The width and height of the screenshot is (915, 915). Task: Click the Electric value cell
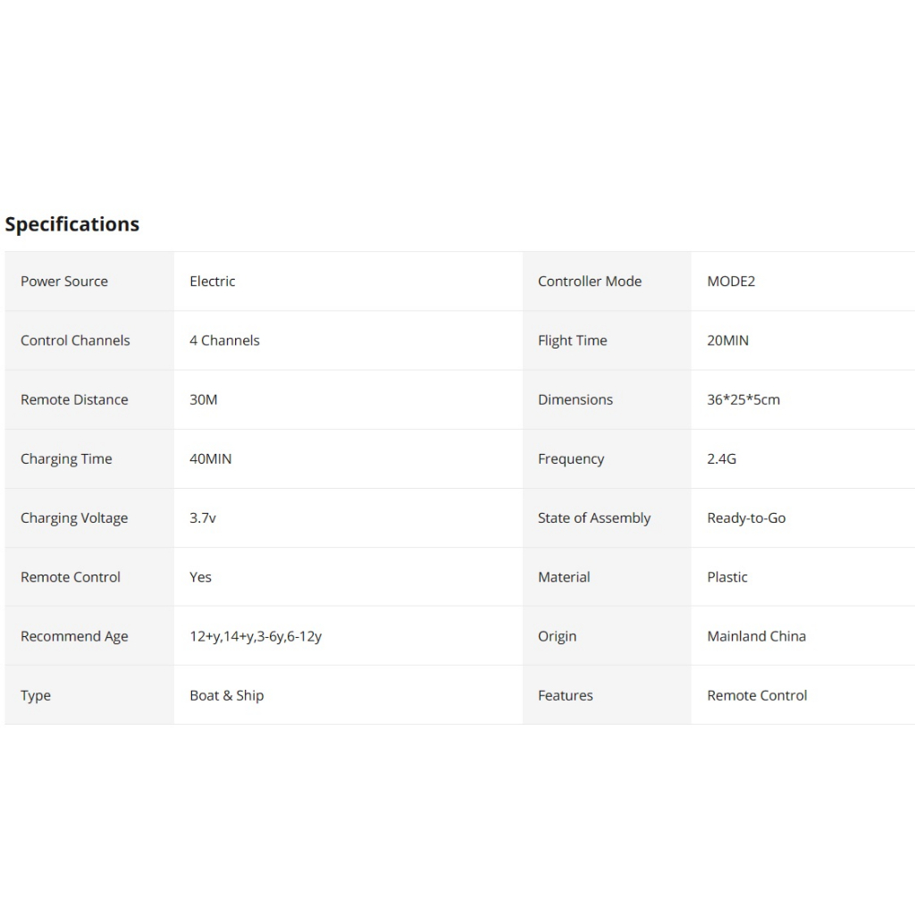pyautogui.click(x=348, y=281)
